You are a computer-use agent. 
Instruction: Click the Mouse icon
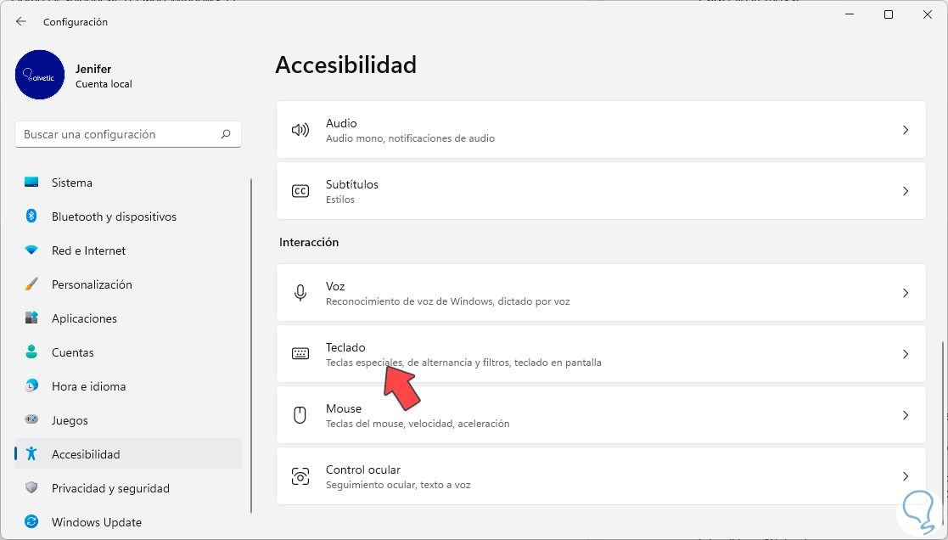(x=300, y=415)
